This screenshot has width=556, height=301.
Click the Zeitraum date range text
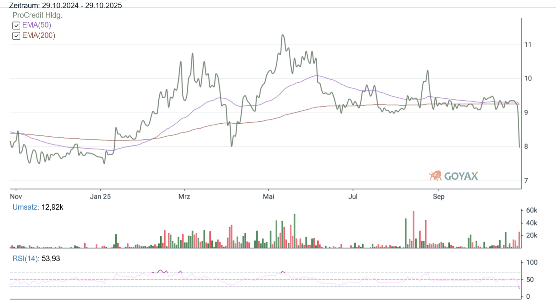(65, 6)
